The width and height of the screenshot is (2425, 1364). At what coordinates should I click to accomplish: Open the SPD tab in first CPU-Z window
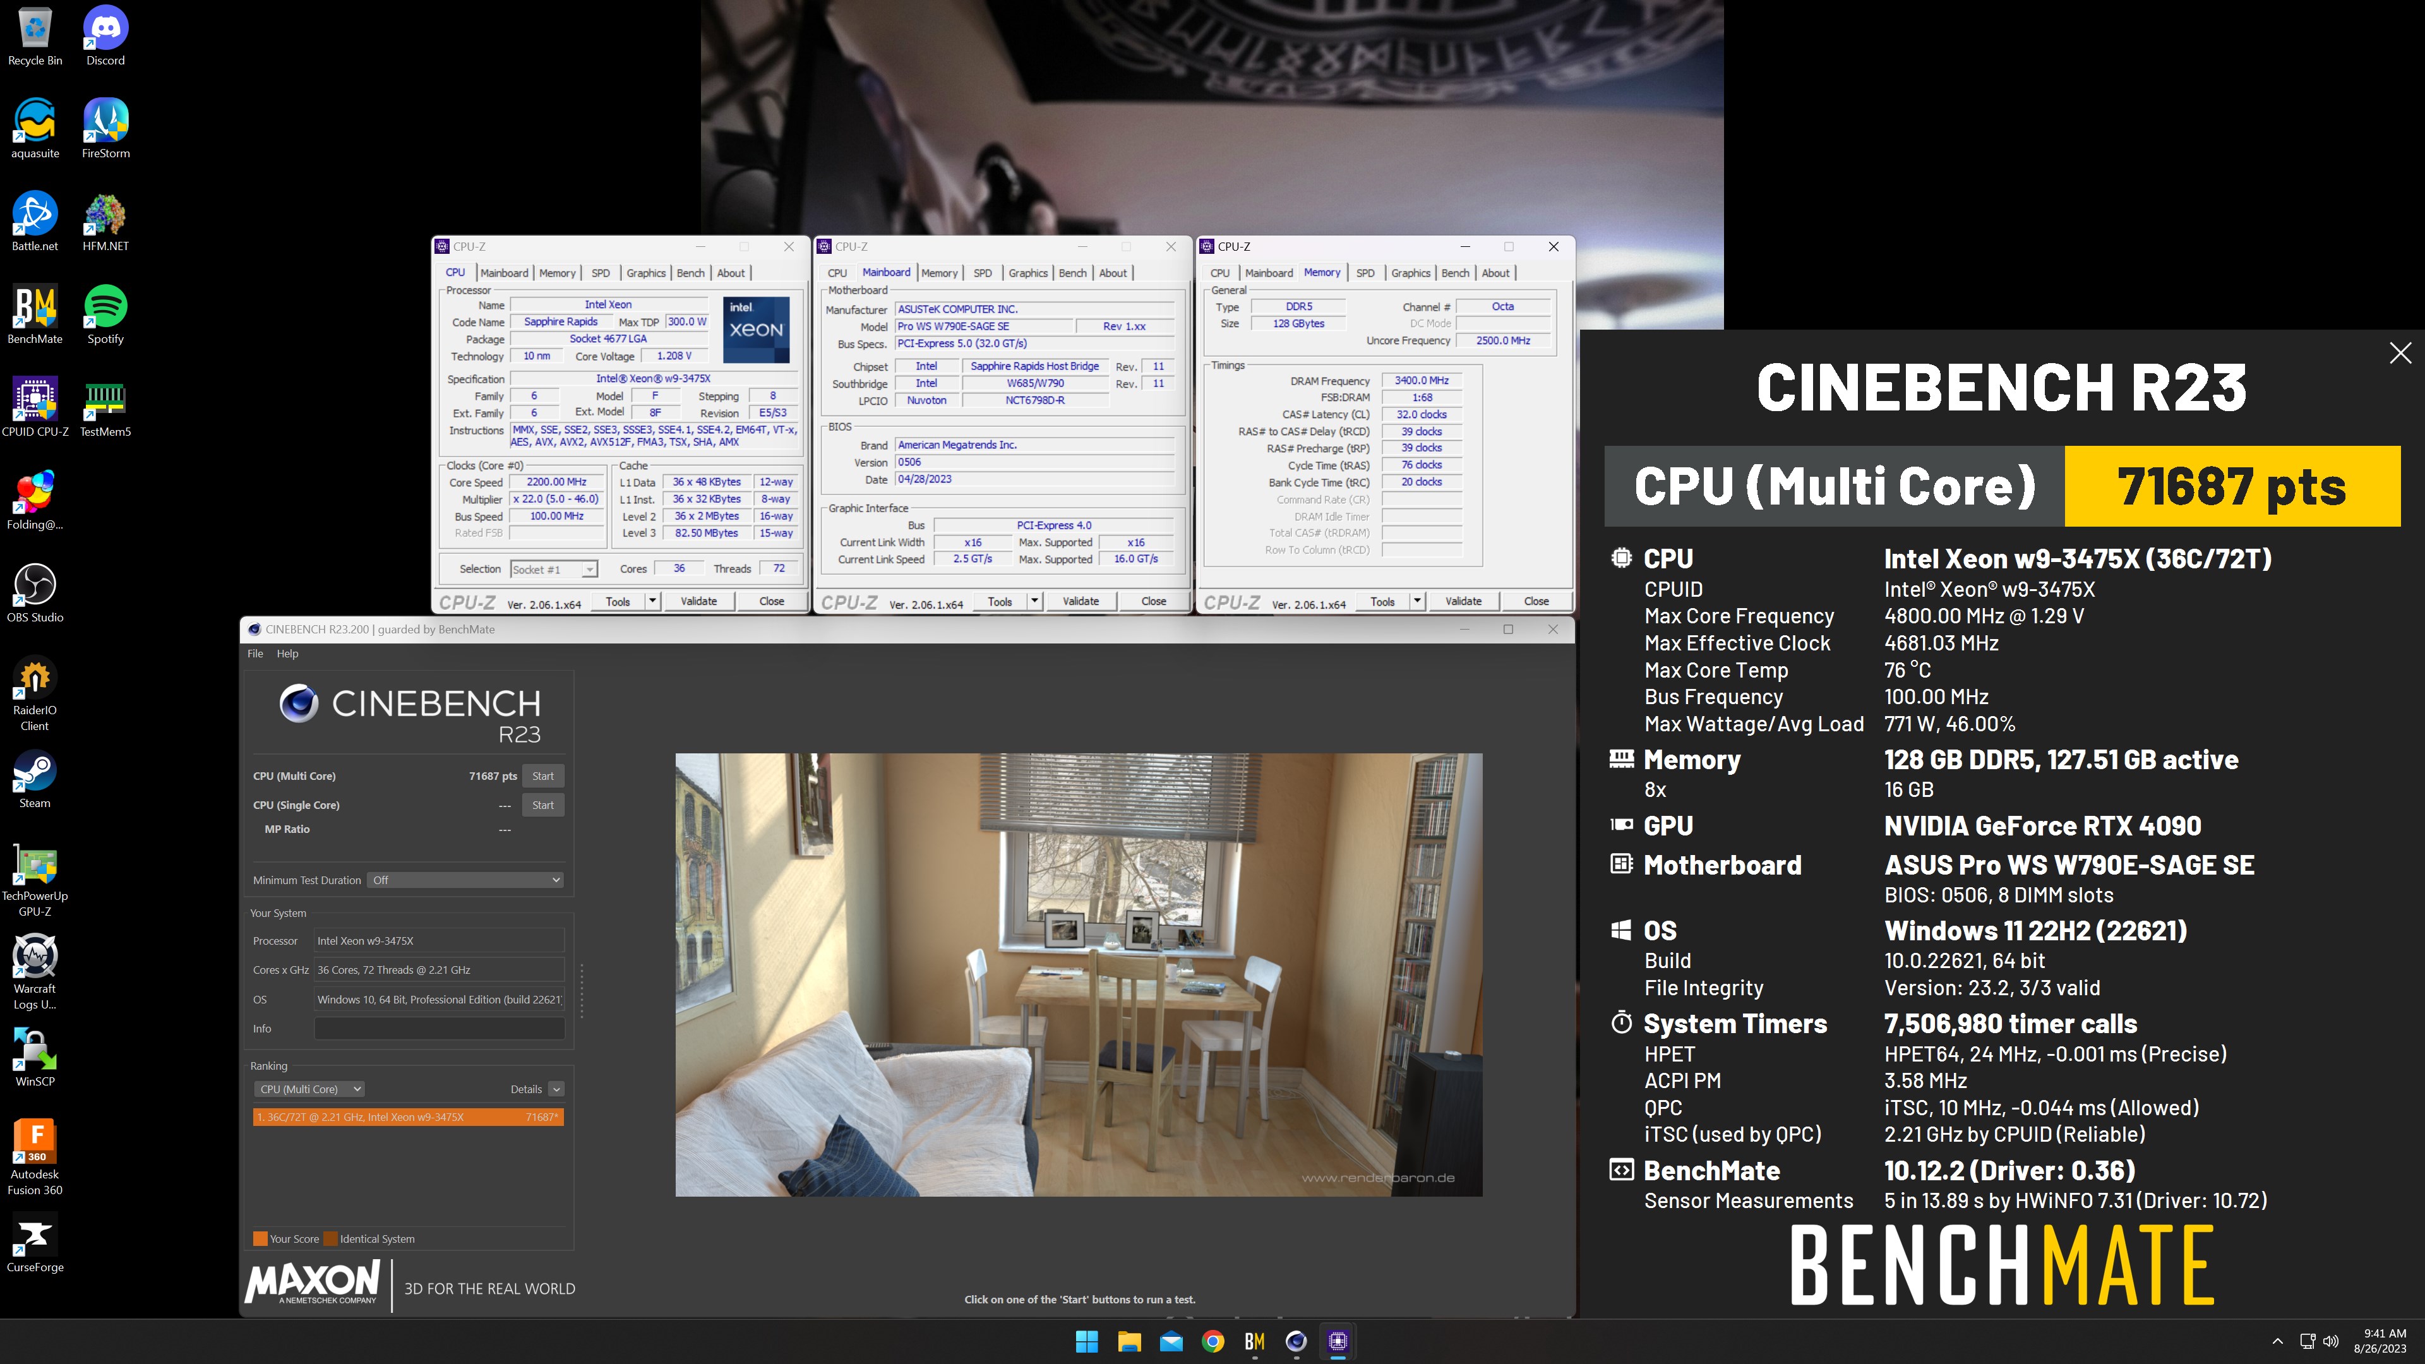pos(601,273)
